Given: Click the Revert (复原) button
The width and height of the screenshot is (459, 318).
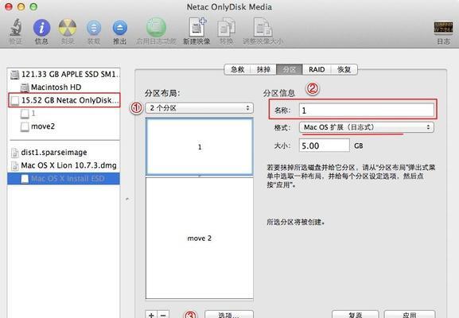Looking at the screenshot, I should pos(356,315).
